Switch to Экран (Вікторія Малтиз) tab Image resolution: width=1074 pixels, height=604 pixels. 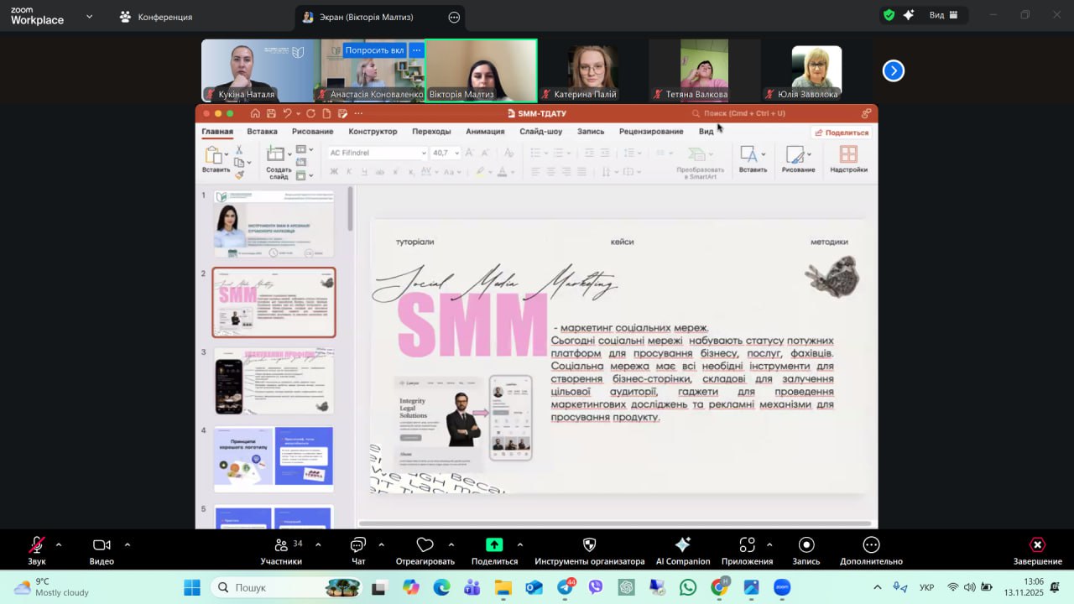(367, 17)
